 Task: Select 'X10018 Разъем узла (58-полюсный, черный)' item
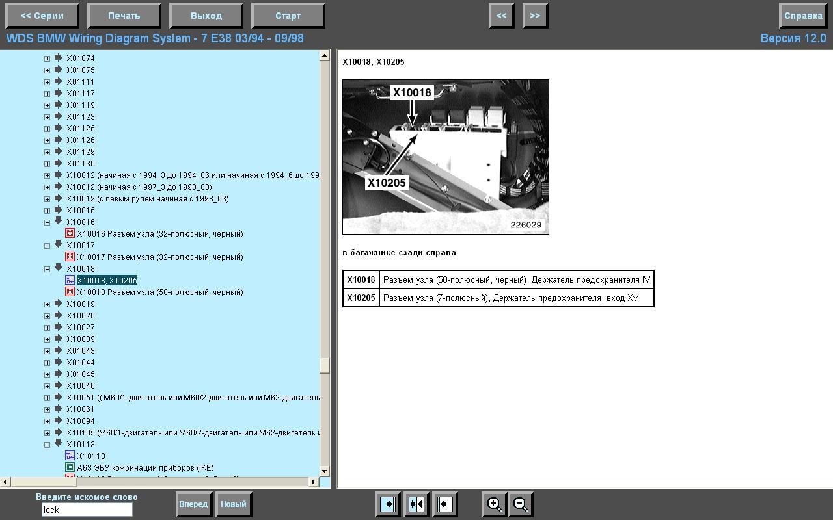(160, 292)
